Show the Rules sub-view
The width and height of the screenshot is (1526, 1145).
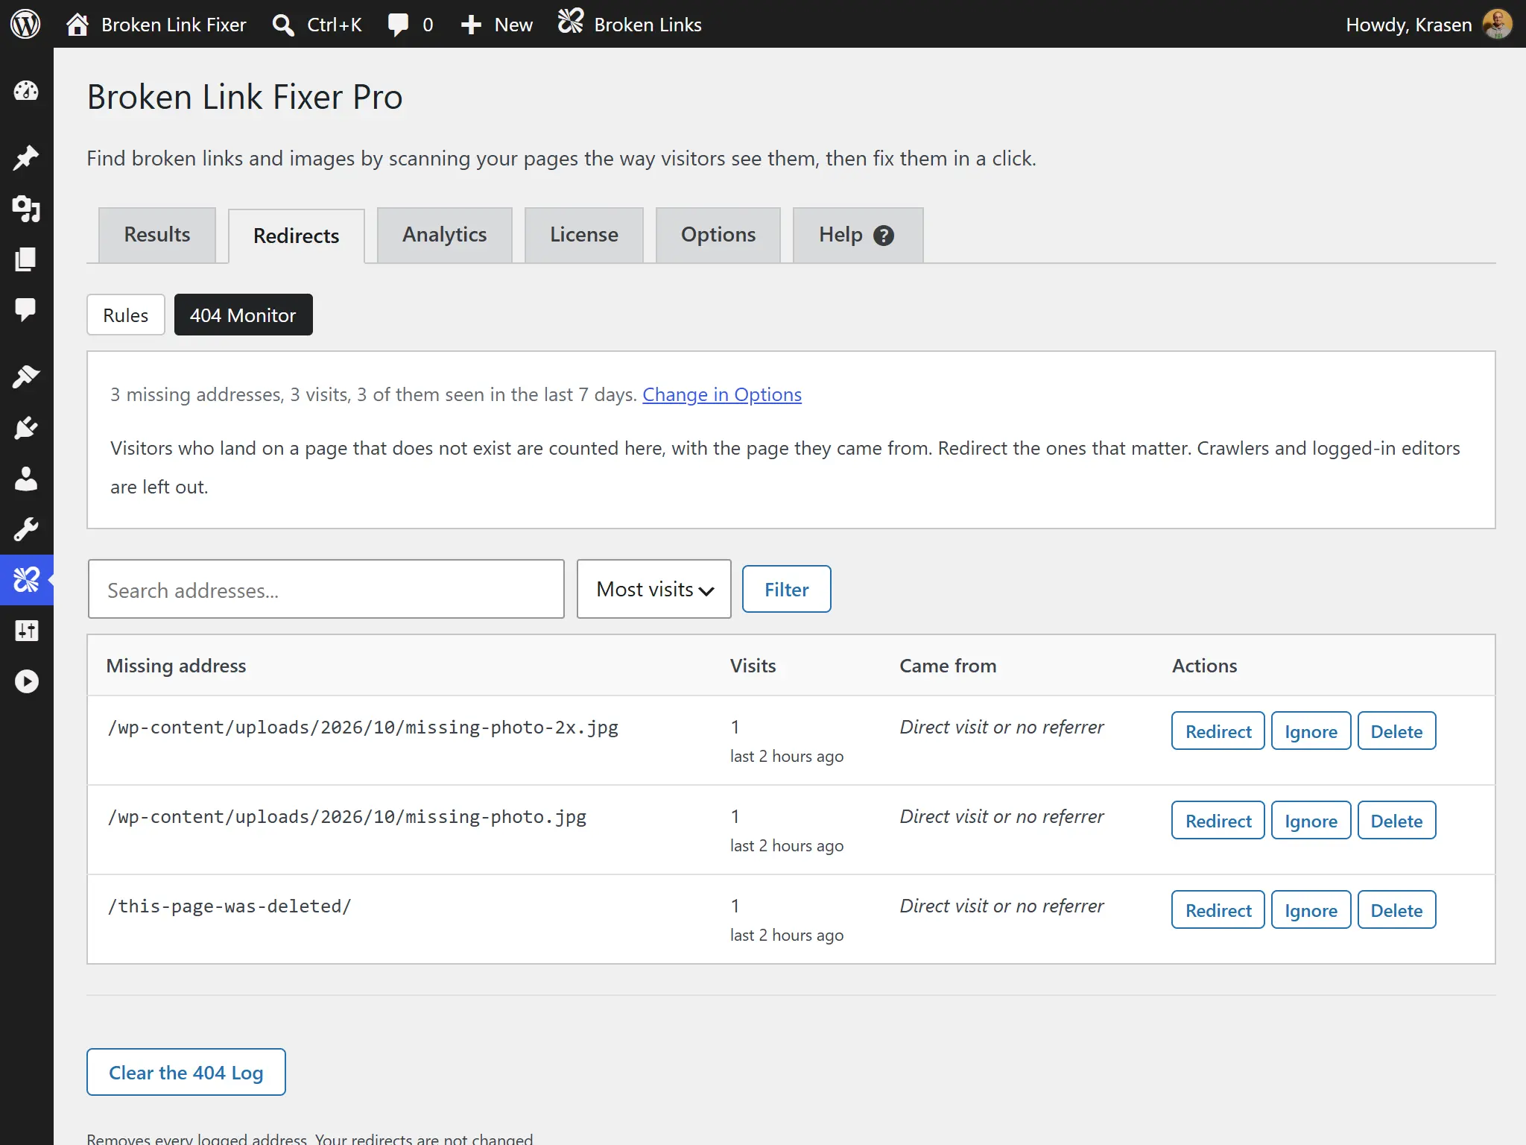(126, 315)
